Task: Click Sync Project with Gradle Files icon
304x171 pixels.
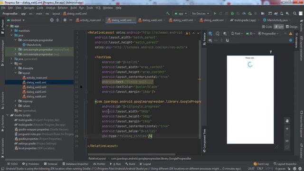Action: (276, 14)
